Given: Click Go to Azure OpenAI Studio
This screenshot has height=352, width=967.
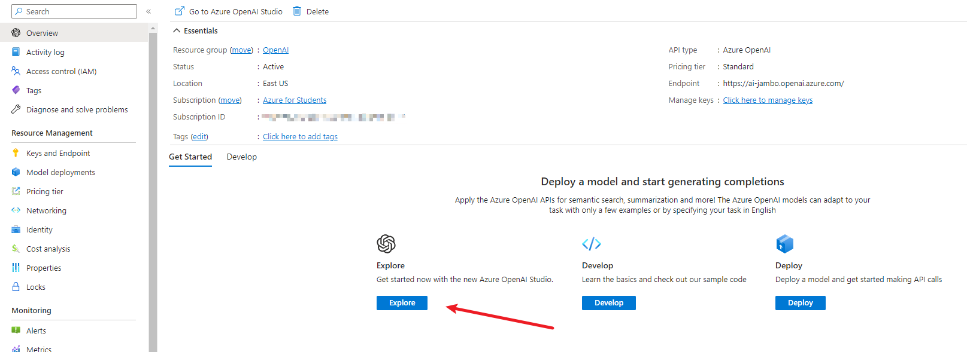Looking at the screenshot, I should point(228,11).
